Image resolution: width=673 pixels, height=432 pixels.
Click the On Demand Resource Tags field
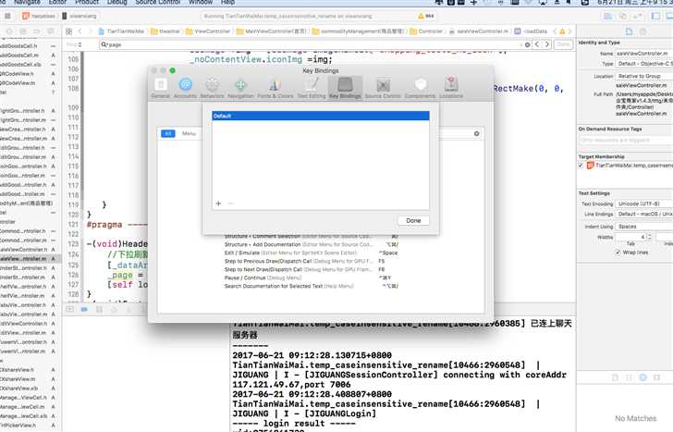[x=625, y=140]
